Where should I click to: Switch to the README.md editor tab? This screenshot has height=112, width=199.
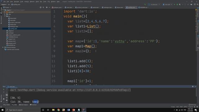[143, 7]
